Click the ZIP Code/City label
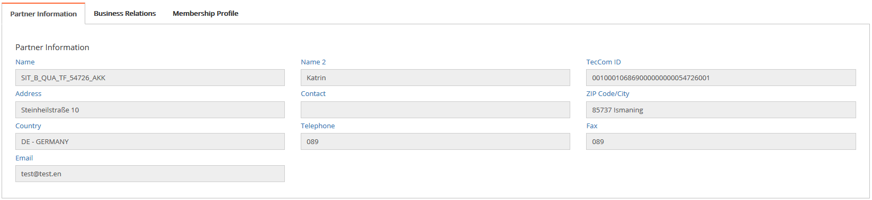Screen dimensions: 872x200 pos(608,94)
